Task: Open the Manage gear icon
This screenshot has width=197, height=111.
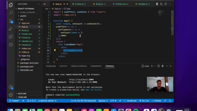Action: click(11, 95)
